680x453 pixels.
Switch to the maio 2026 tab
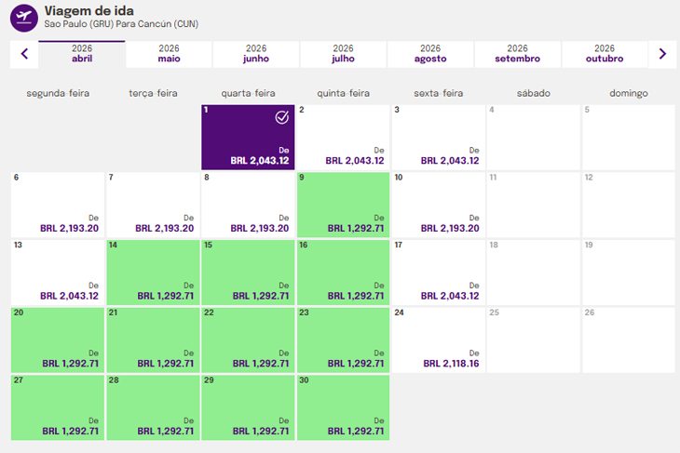click(x=169, y=54)
